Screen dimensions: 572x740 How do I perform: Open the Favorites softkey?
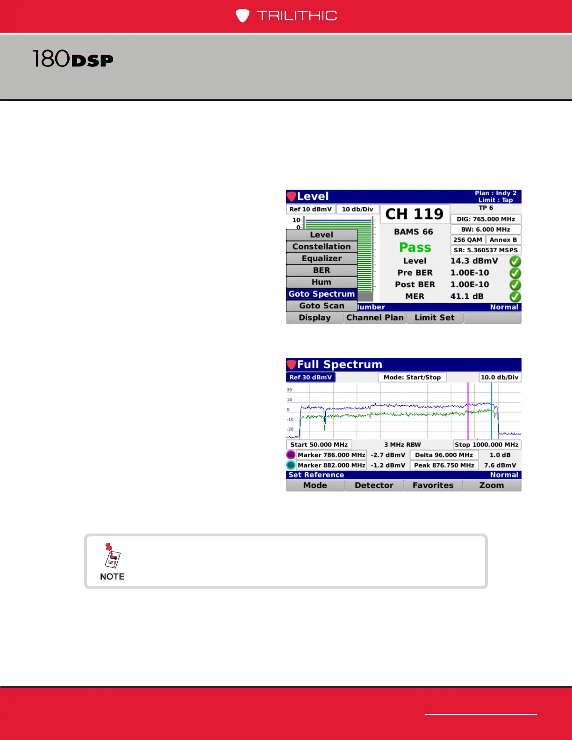point(433,485)
